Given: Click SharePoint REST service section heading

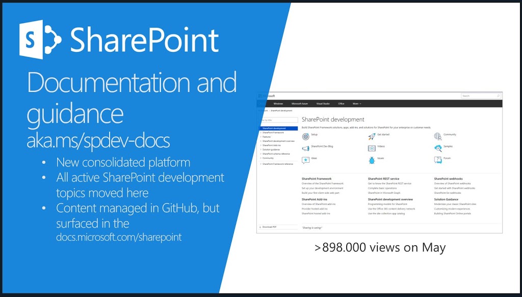Looking at the screenshot, I should point(383,179).
